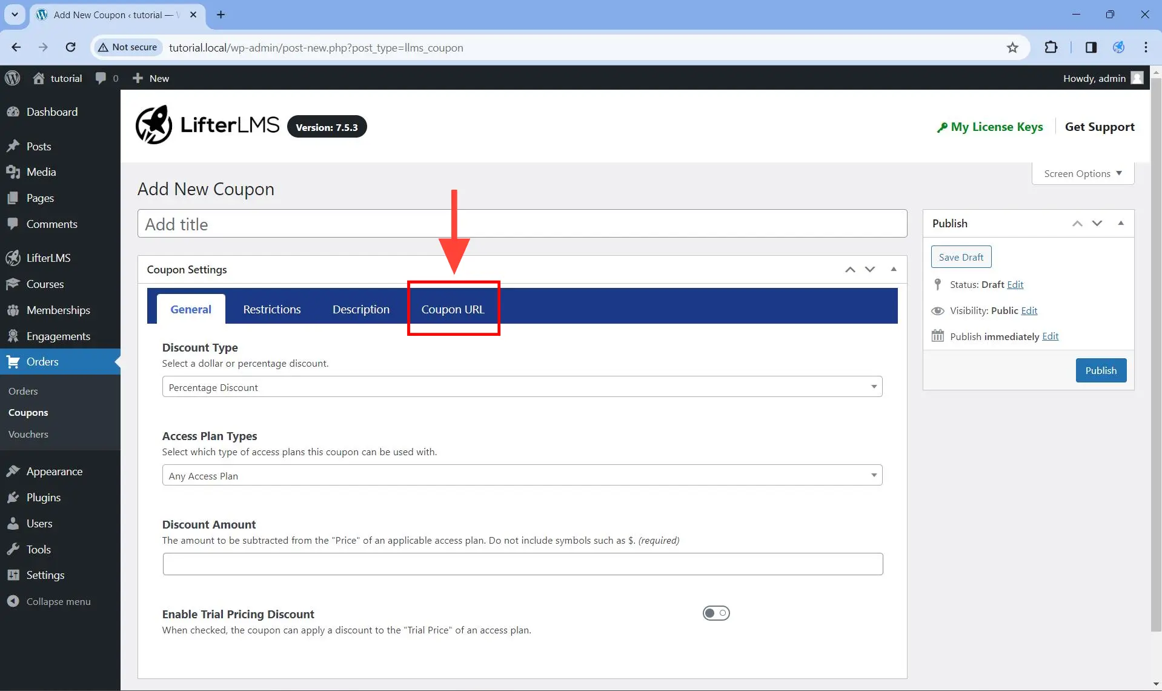This screenshot has height=691, width=1162.
Task: Click the Add title input field
Action: coord(522,224)
